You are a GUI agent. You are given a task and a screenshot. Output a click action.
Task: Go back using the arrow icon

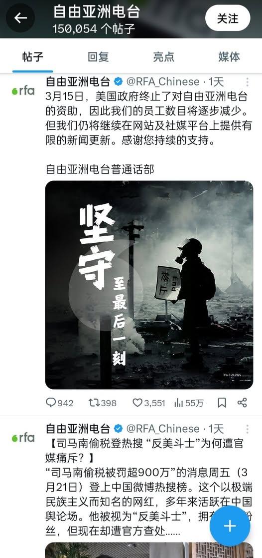(20, 18)
